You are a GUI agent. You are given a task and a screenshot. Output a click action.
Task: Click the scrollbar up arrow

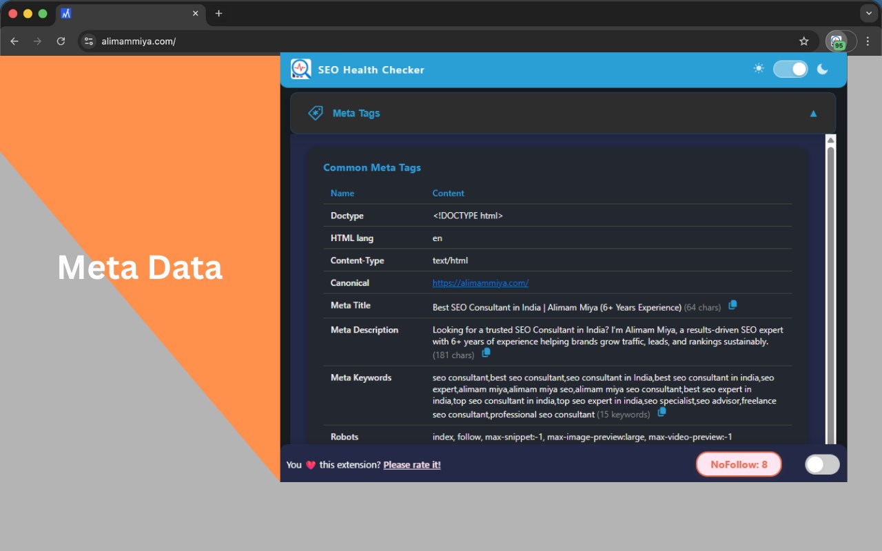coord(831,141)
